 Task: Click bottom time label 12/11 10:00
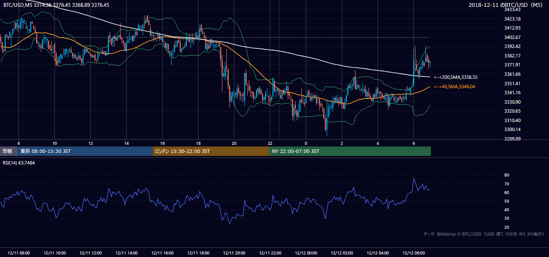pos(55,253)
